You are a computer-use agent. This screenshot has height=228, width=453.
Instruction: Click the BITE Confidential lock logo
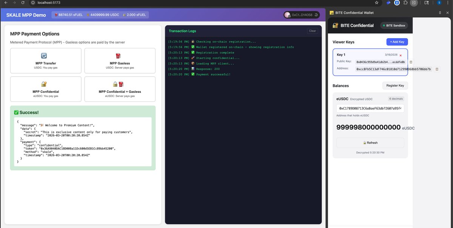(x=335, y=26)
